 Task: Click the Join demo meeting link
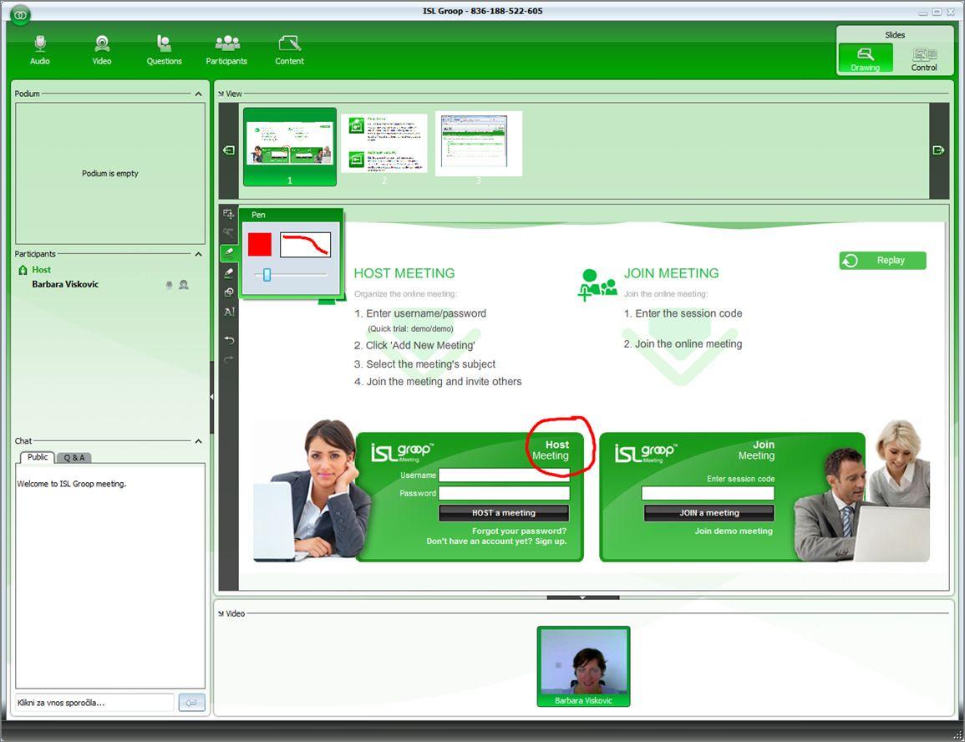click(x=734, y=531)
